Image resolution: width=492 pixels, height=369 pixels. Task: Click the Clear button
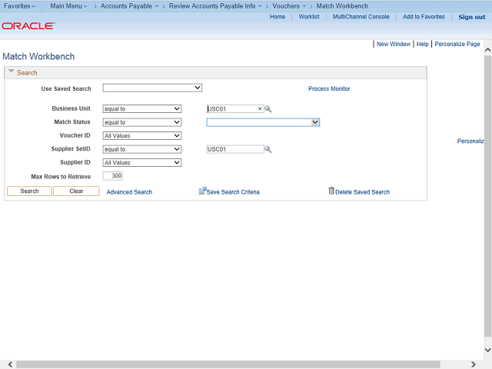point(76,191)
